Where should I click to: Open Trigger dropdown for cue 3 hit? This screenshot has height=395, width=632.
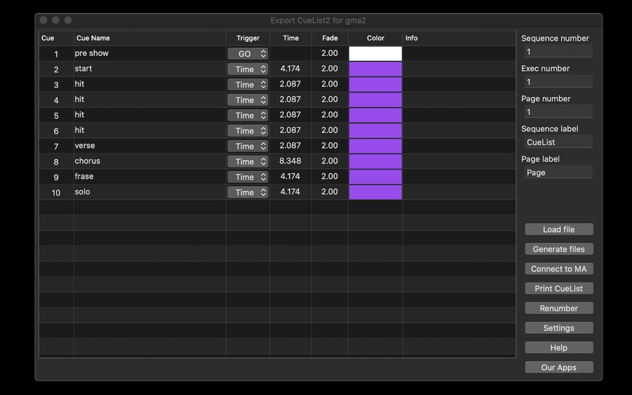tap(247, 84)
